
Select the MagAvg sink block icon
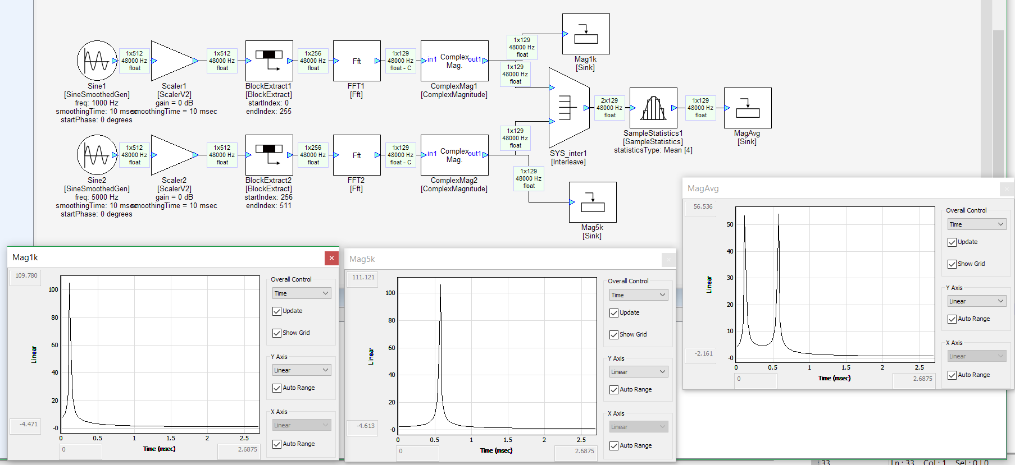(x=748, y=108)
